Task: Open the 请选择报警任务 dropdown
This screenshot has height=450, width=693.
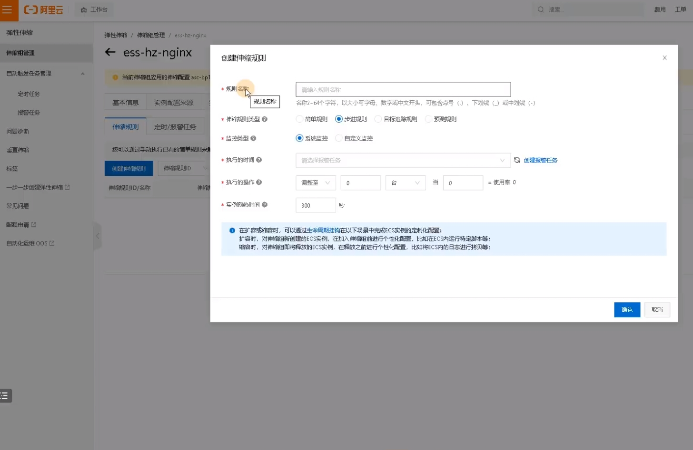Action: pyautogui.click(x=403, y=161)
